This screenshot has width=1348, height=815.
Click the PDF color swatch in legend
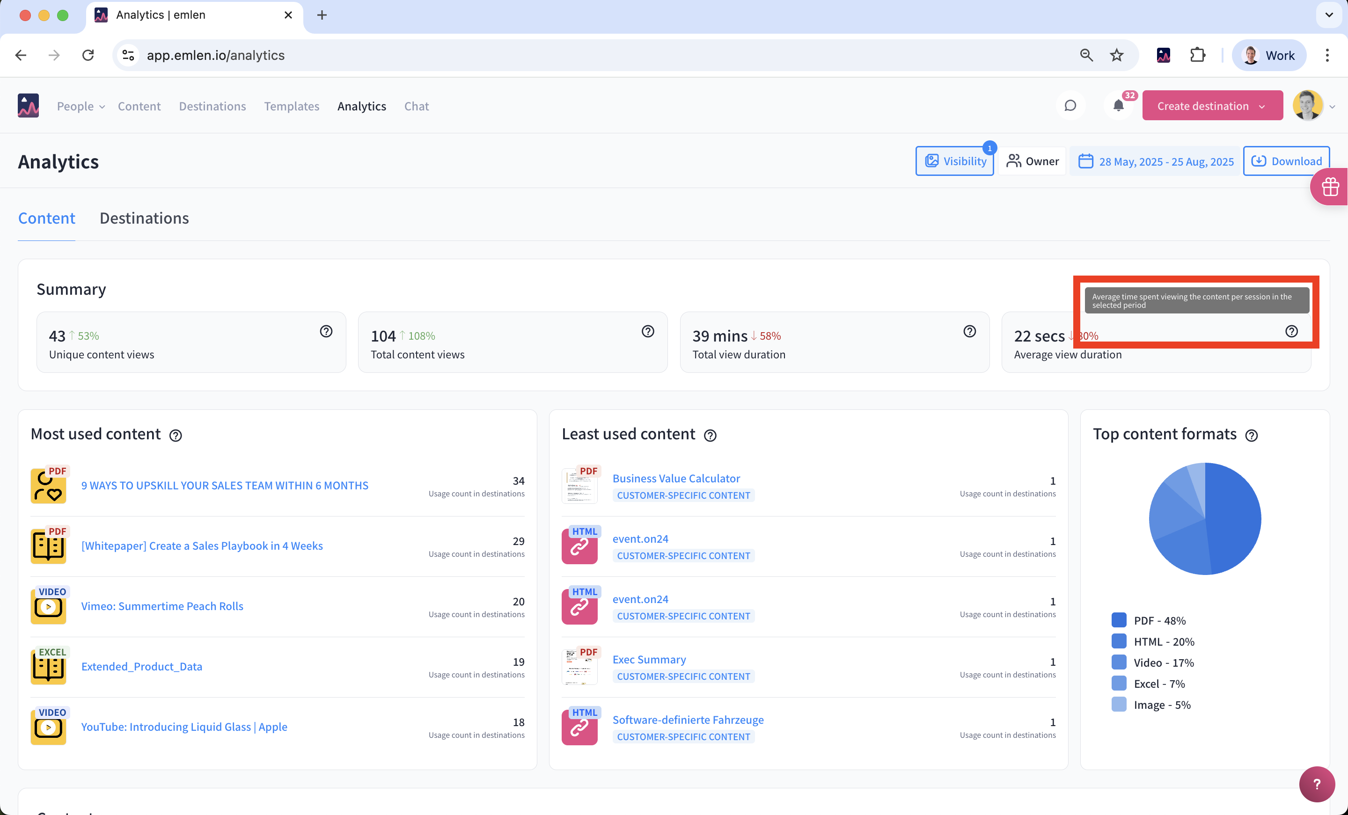pyautogui.click(x=1119, y=620)
